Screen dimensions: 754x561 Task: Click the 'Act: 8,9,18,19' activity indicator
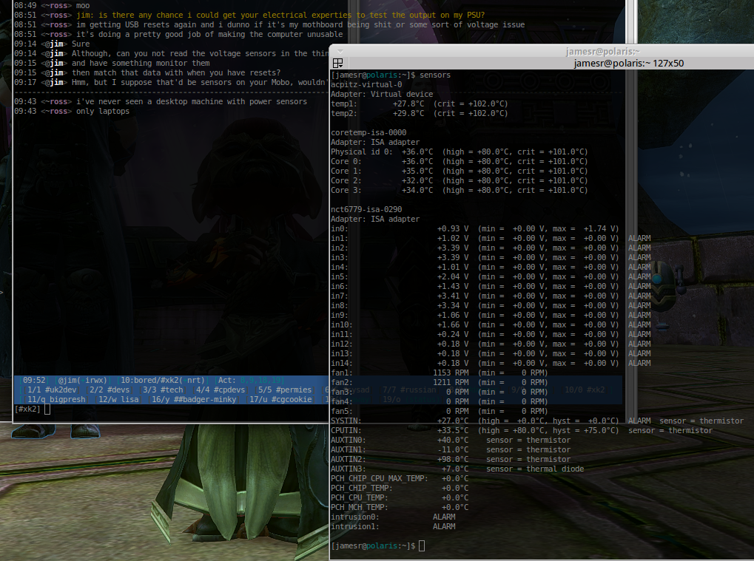pos(251,380)
